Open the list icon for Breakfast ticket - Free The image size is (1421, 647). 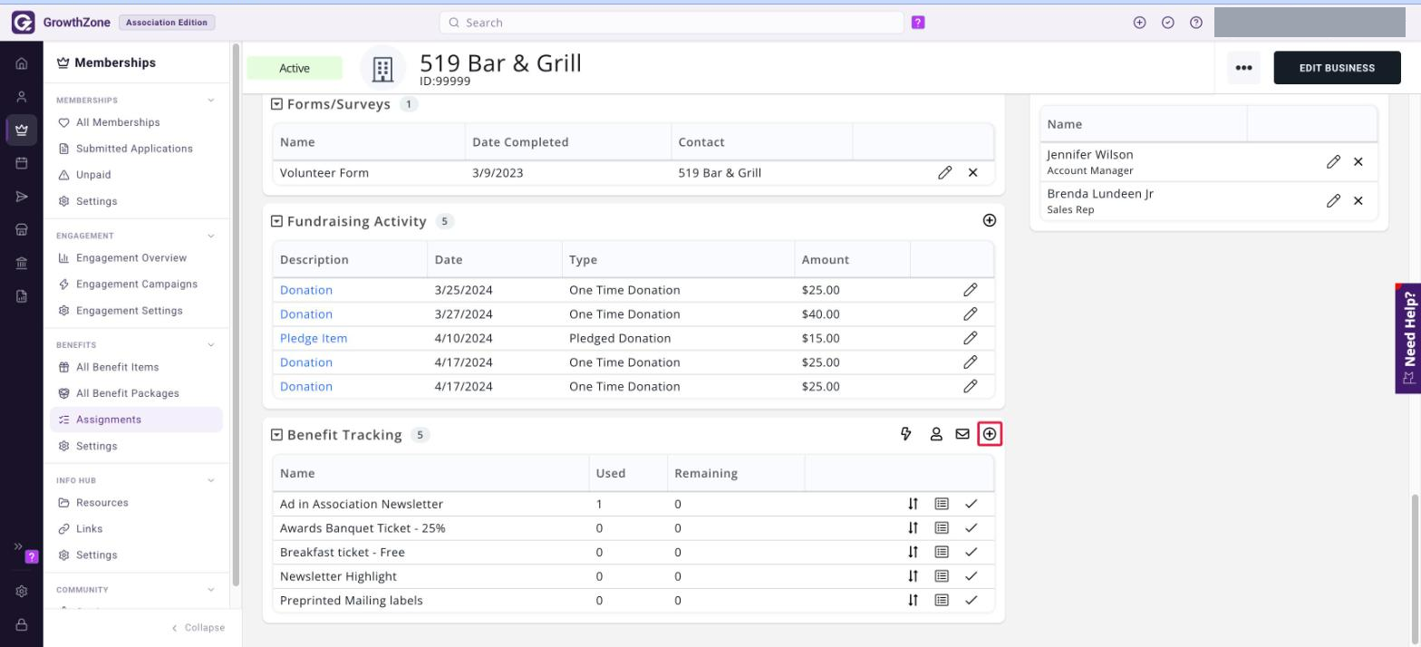pos(942,552)
